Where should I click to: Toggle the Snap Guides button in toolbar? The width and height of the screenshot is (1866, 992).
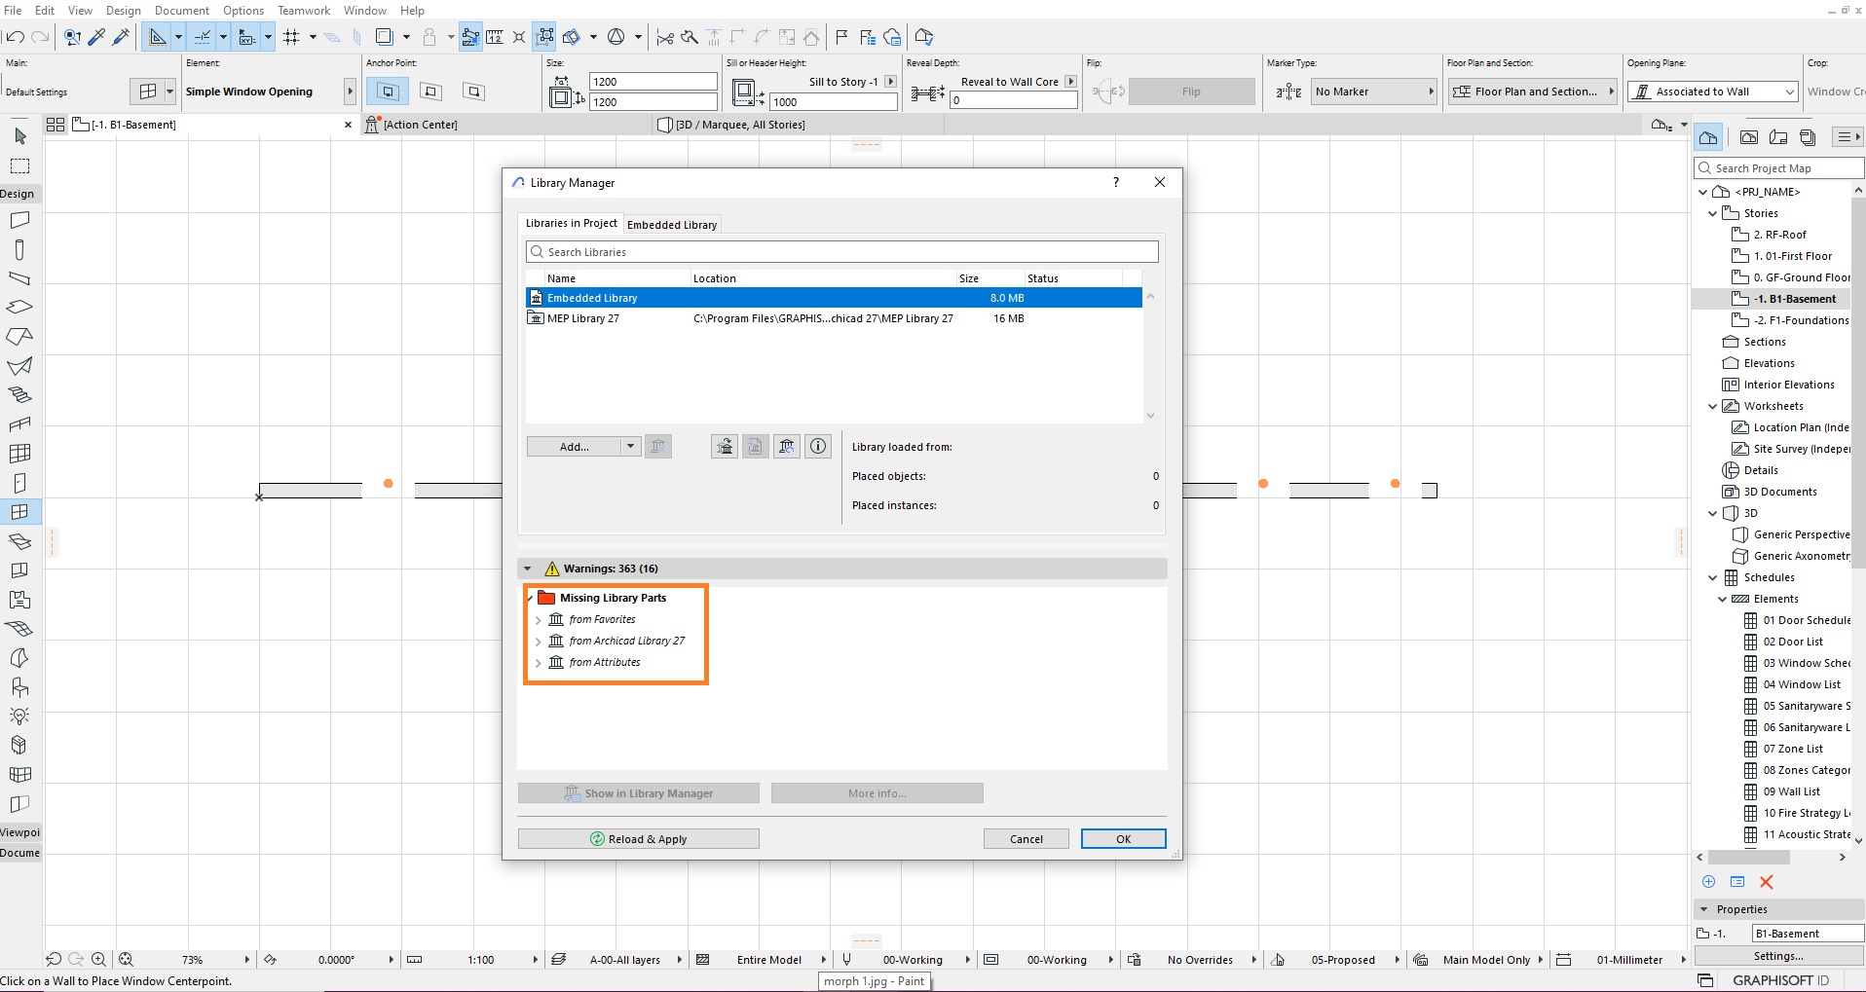point(202,37)
